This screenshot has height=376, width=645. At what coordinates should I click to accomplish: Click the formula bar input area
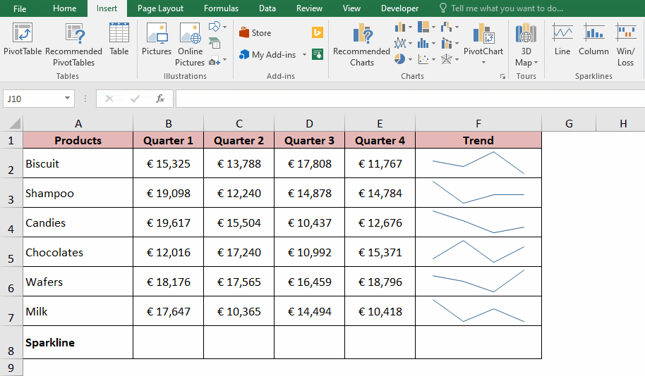[410, 99]
